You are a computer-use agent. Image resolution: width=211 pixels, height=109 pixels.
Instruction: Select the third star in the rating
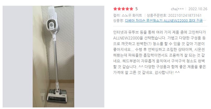pyautogui.click(x=123, y=9)
